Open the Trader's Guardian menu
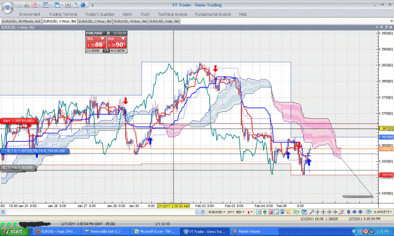 pyautogui.click(x=100, y=14)
